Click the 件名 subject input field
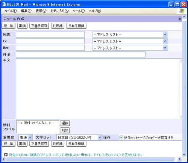The width and height of the screenshot is (188, 163). pos(81,54)
